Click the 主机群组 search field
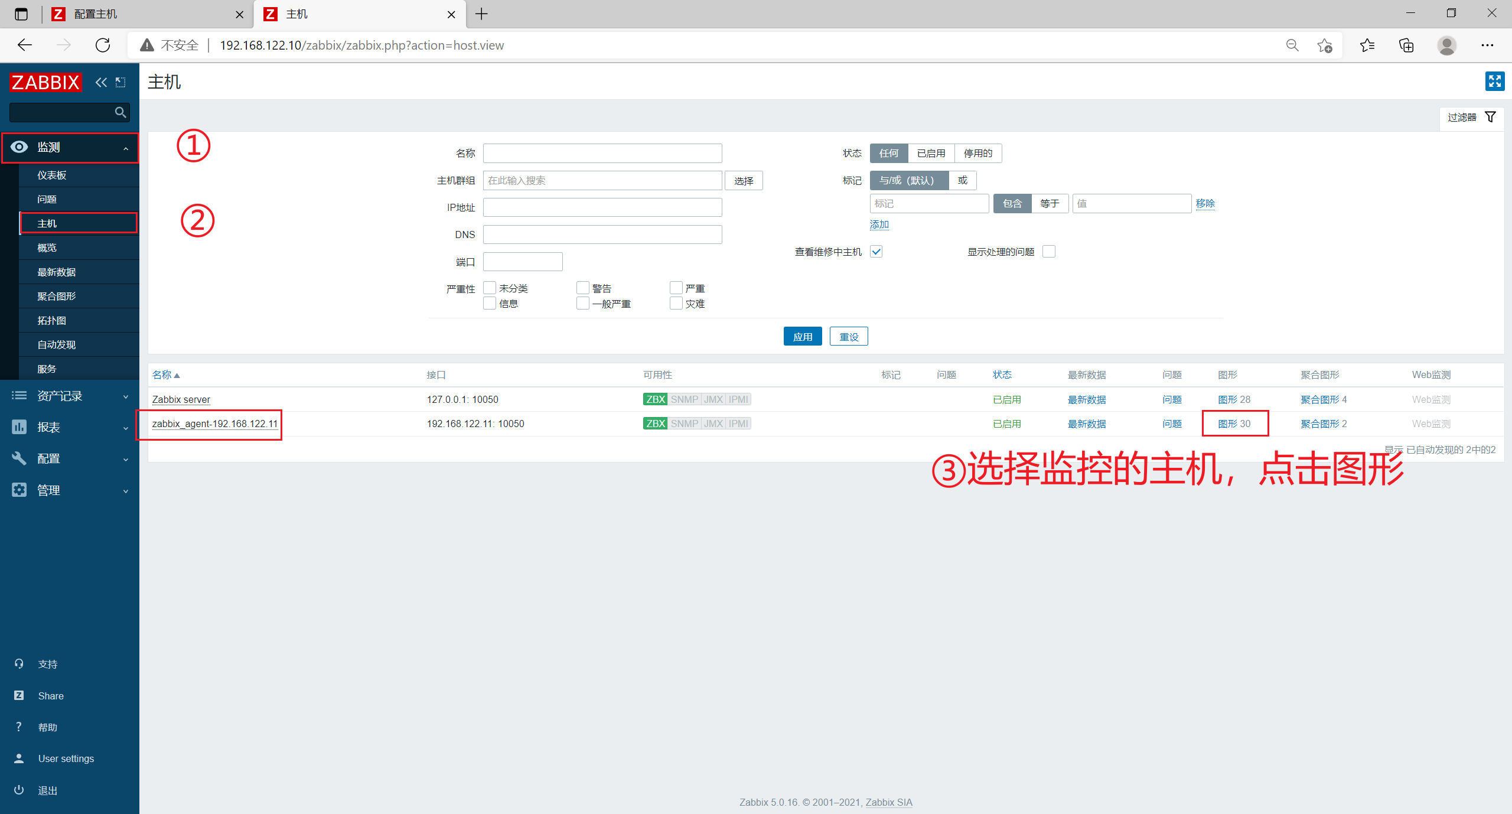 pyautogui.click(x=602, y=180)
